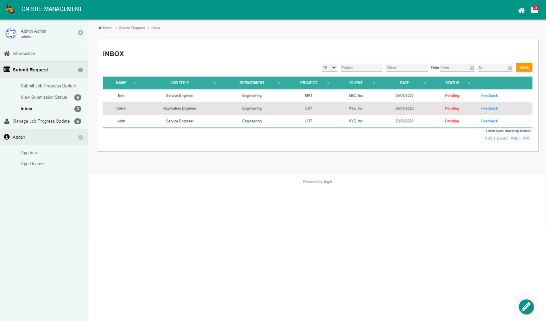Switch to View Submission Status
Viewport: 546px width, 321px height.
[x=44, y=97]
